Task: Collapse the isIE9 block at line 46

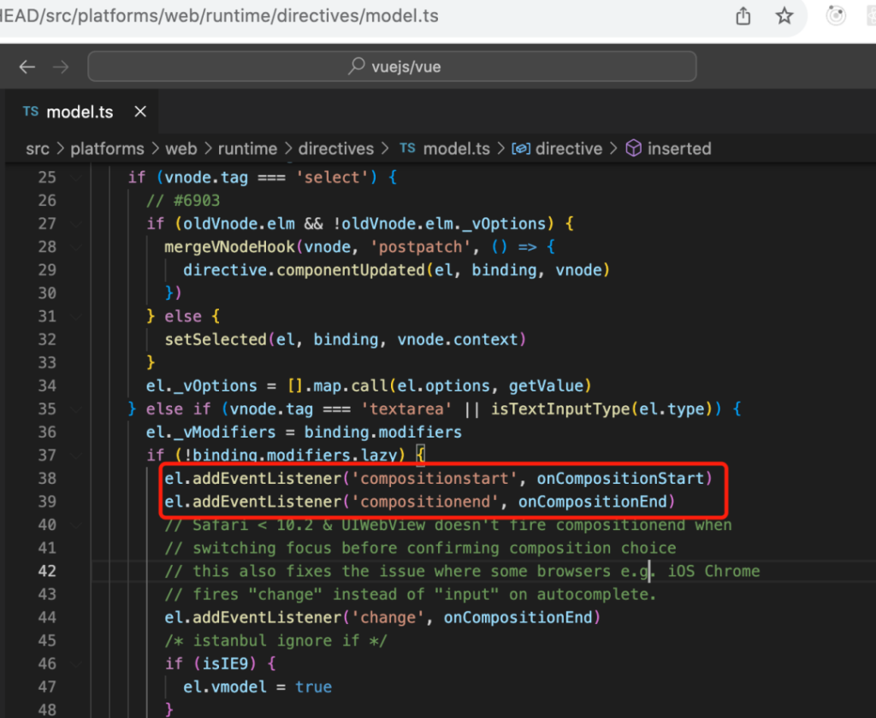Action: [76, 664]
